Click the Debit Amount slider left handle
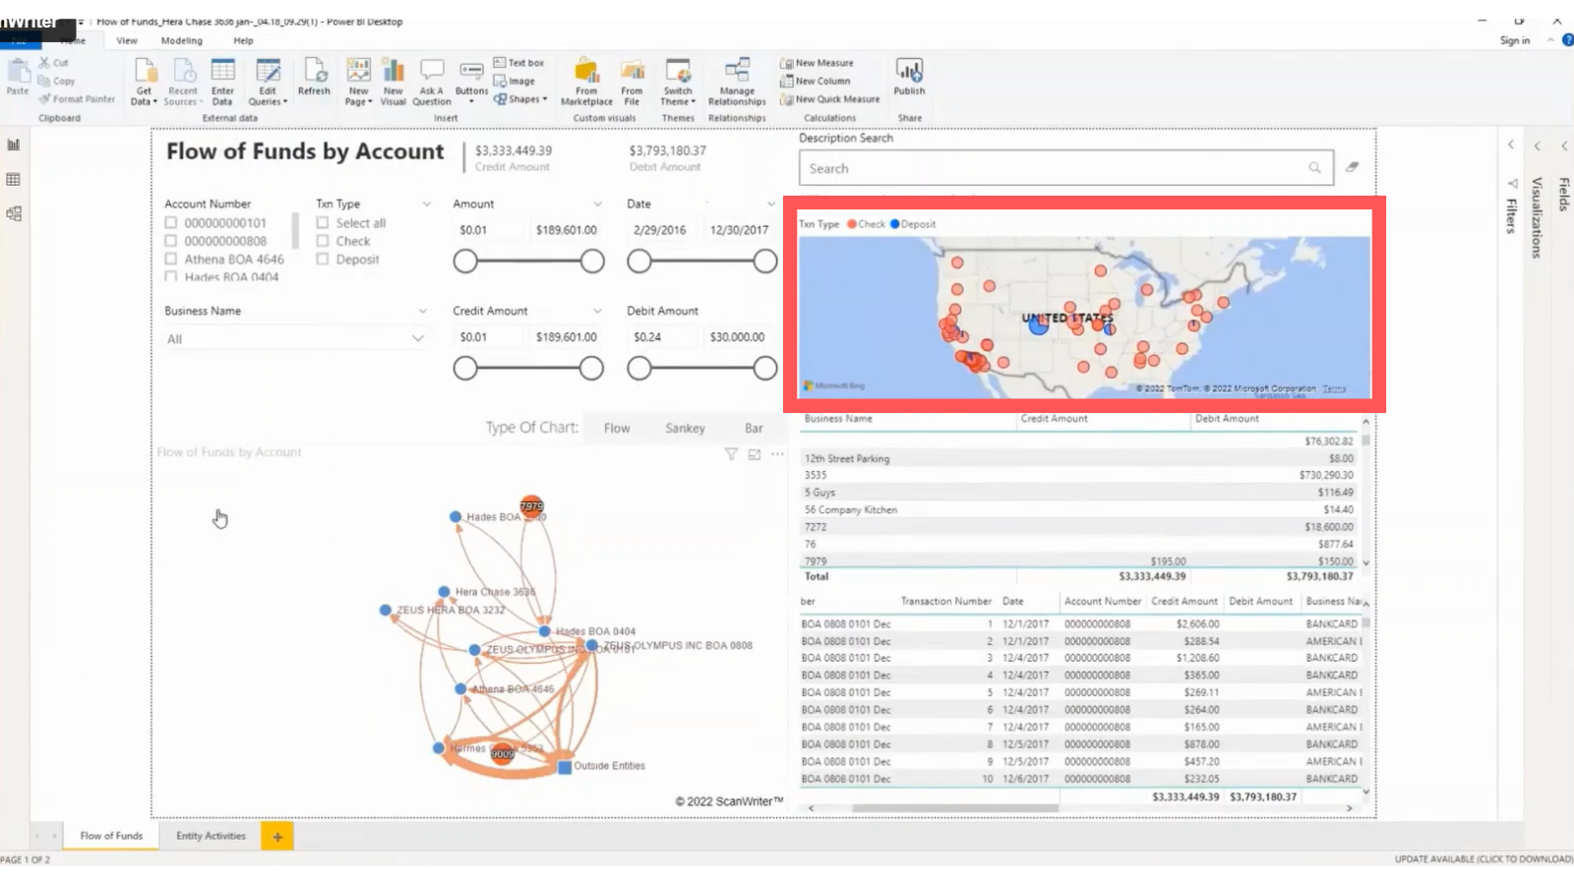1574x885 pixels. pos(639,368)
